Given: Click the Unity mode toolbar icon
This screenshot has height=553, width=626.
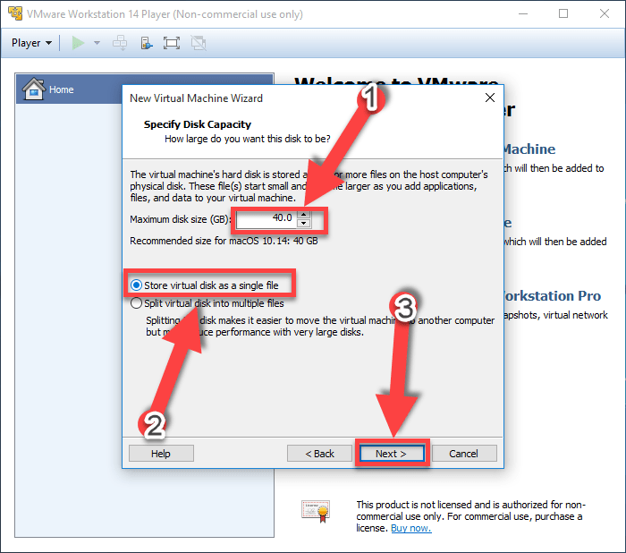Looking at the screenshot, I should pos(198,43).
